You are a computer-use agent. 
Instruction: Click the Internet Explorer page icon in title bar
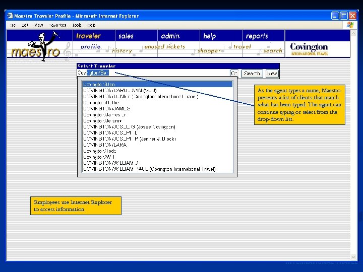tap(10, 16)
